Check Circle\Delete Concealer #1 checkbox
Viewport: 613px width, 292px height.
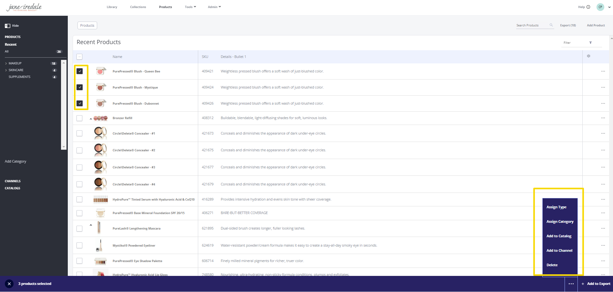[x=79, y=133]
